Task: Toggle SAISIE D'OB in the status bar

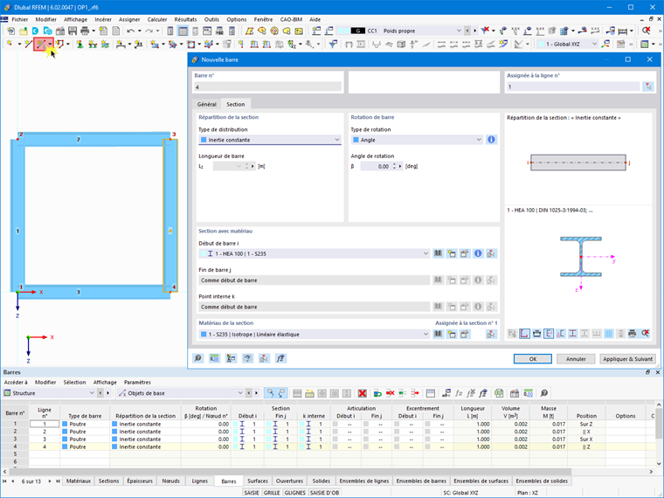Action: coord(325,493)
